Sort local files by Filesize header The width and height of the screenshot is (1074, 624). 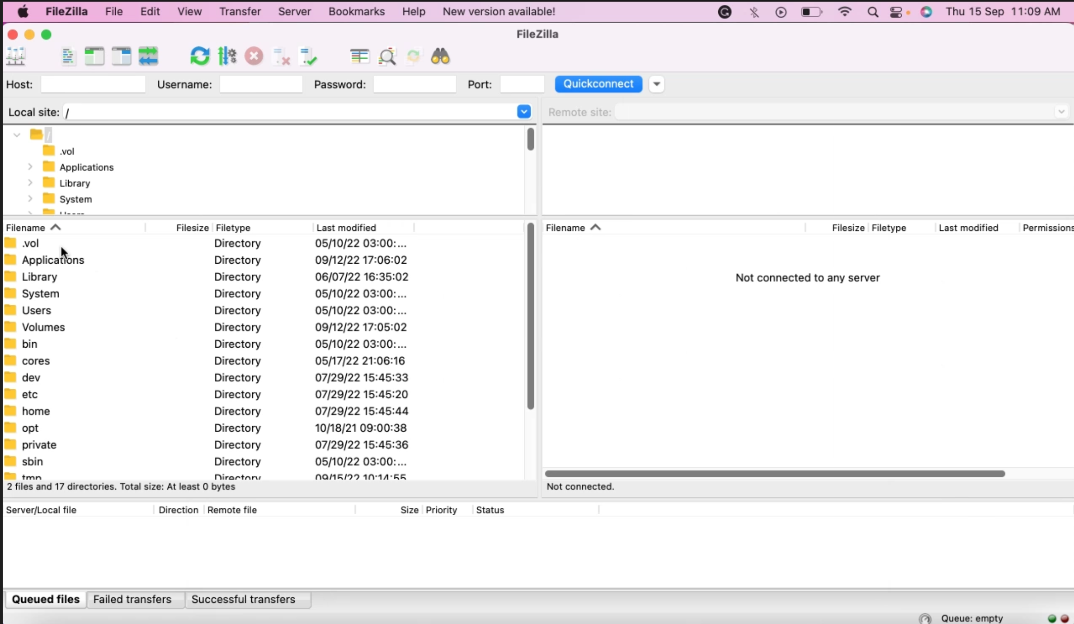pos(179,228)
